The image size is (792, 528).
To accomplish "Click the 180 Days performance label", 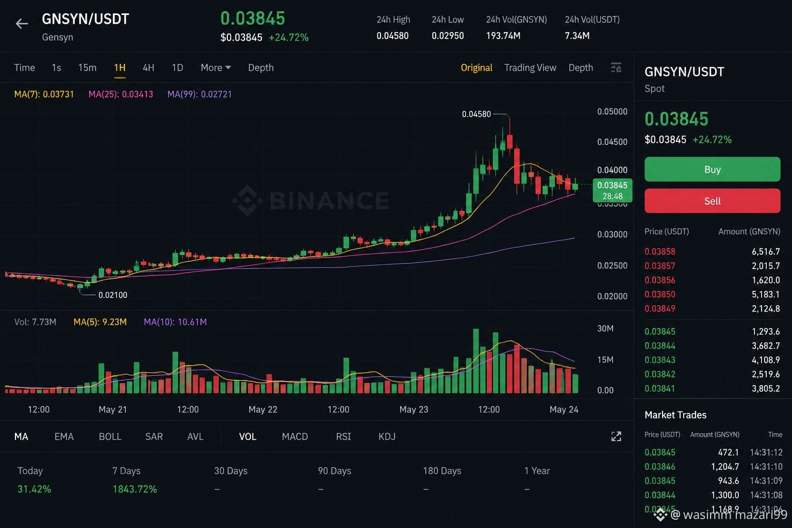I will pyautogui.click(x=442, y=471).
